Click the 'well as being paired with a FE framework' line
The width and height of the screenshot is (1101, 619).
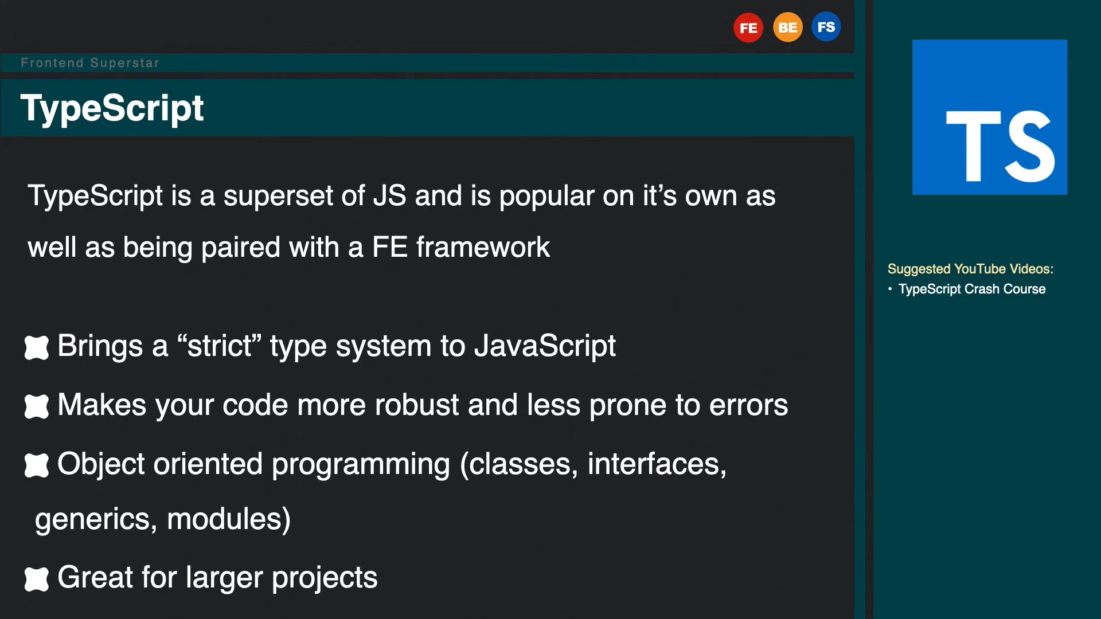[288, 248]
